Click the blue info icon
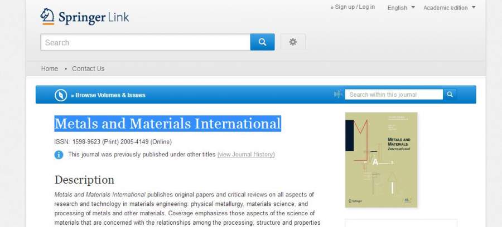Screen dimensions: 502x227 point(59,155)
